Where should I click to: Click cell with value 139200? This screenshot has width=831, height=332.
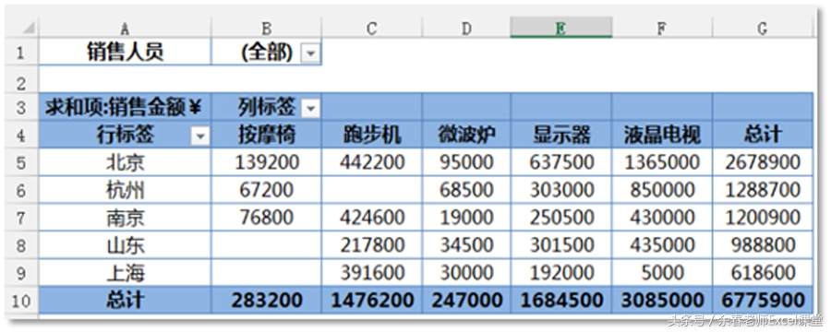(x=267, y=162)
